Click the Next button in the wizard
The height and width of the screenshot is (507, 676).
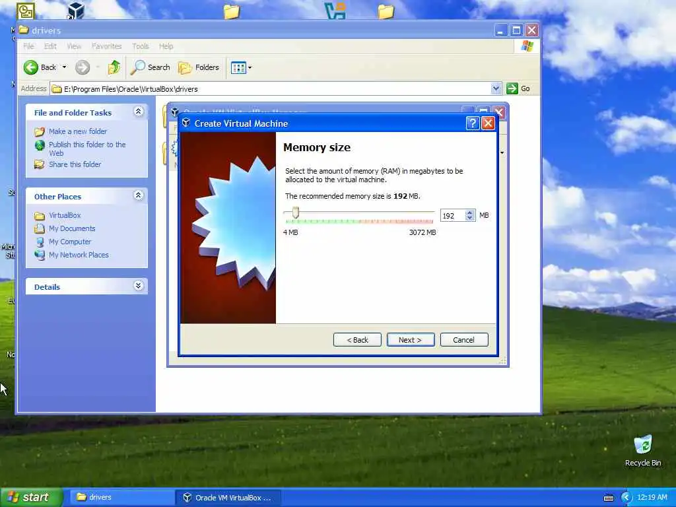tap(411, 340)
